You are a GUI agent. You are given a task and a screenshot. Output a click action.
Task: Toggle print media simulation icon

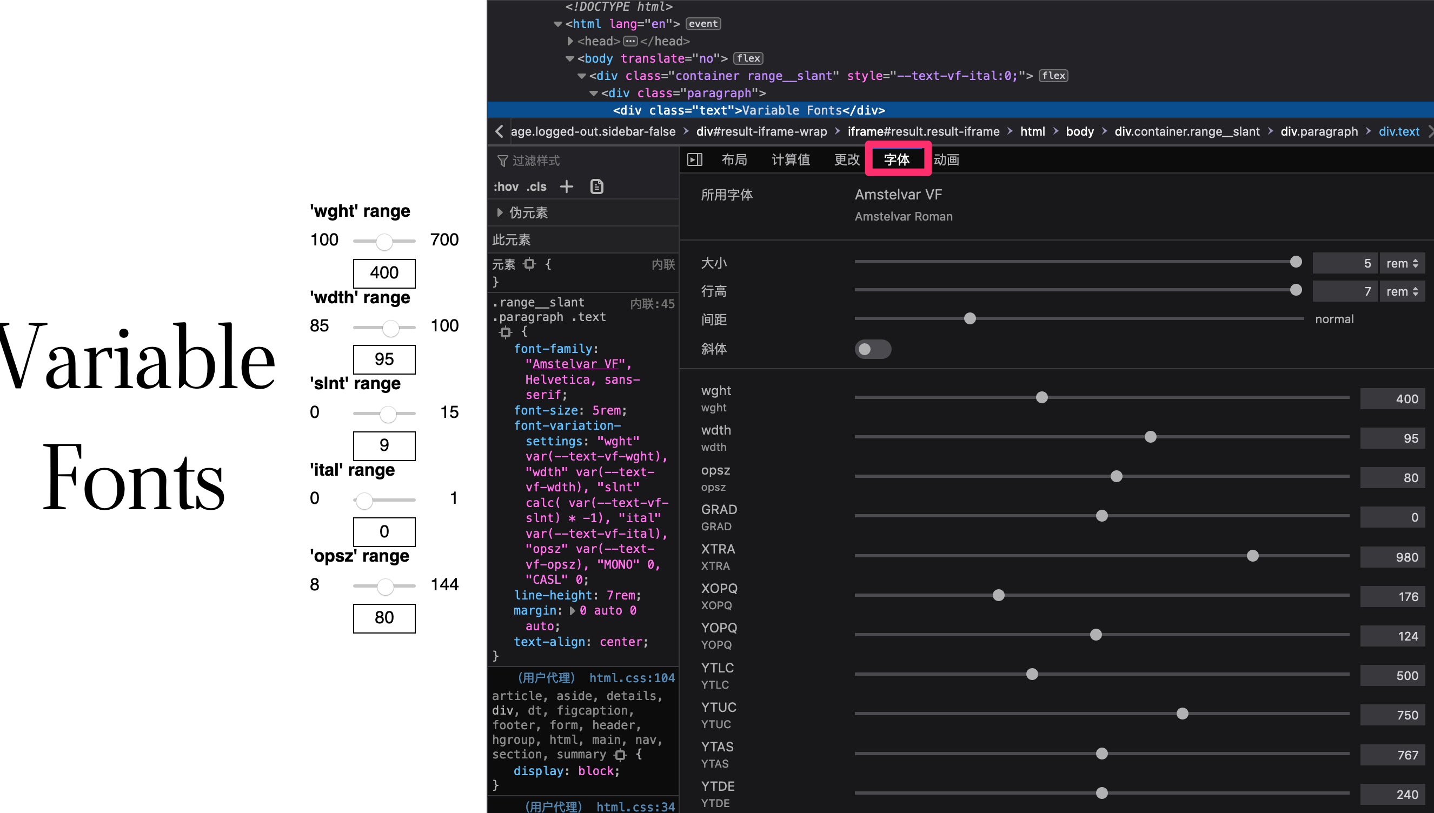[596, 186]
